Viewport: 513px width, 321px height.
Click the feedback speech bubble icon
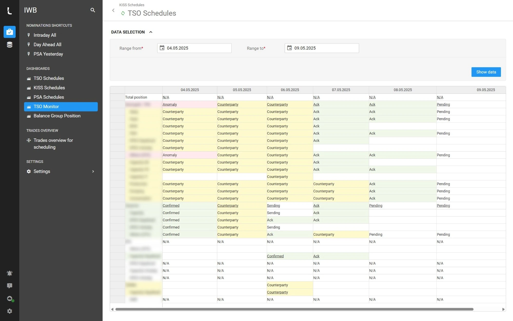click(x=9, y=286)
